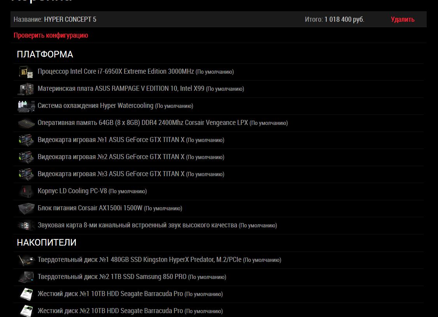Click the ПЛАТФОРМА section heading
The width and height of the screenshot is (438, 317).
click(x=45, y=54)
